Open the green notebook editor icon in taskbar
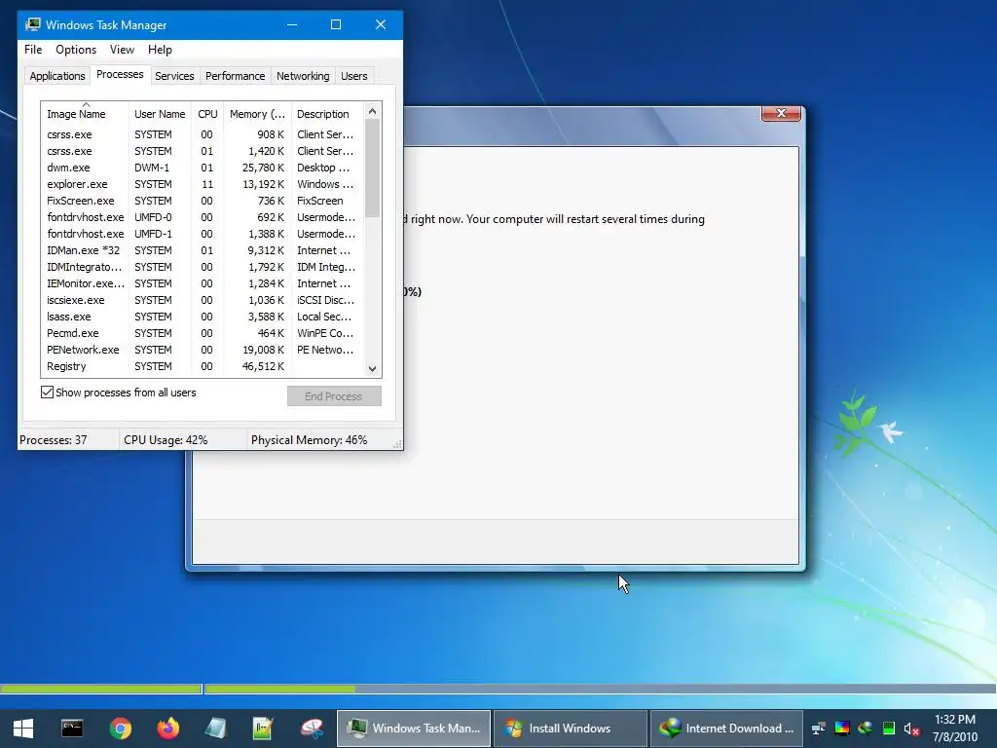997x748 pixels. 263,729
